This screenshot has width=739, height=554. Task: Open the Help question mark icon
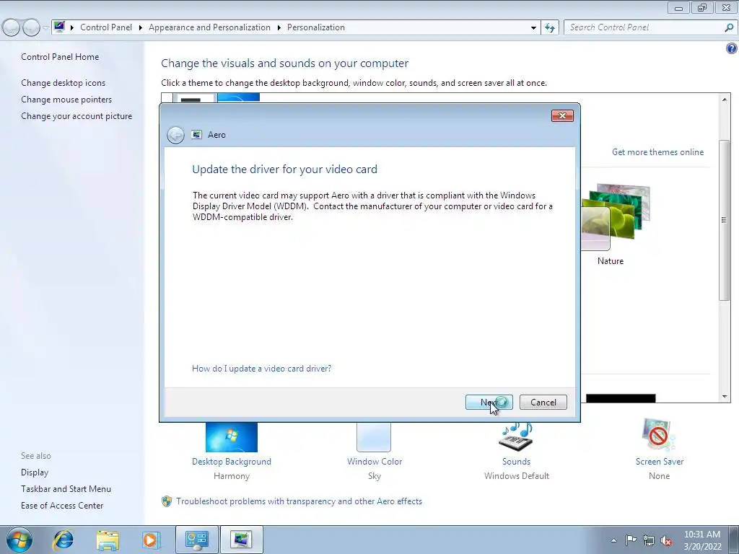click(x=732, y=48)
